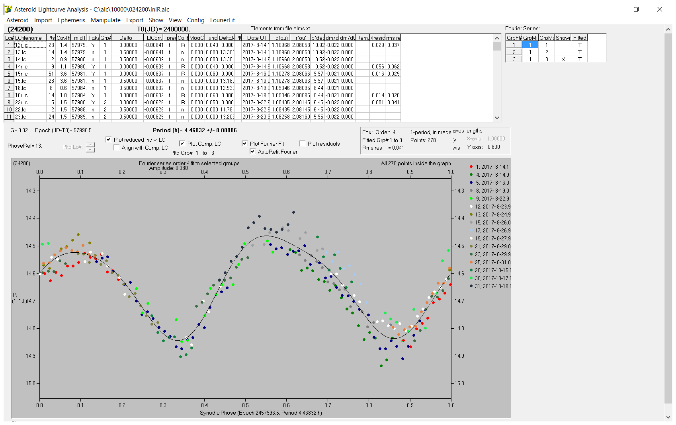Select table row 2 file 13.lc
Viewport: 676px width, 425px height.
pos(30,52)
